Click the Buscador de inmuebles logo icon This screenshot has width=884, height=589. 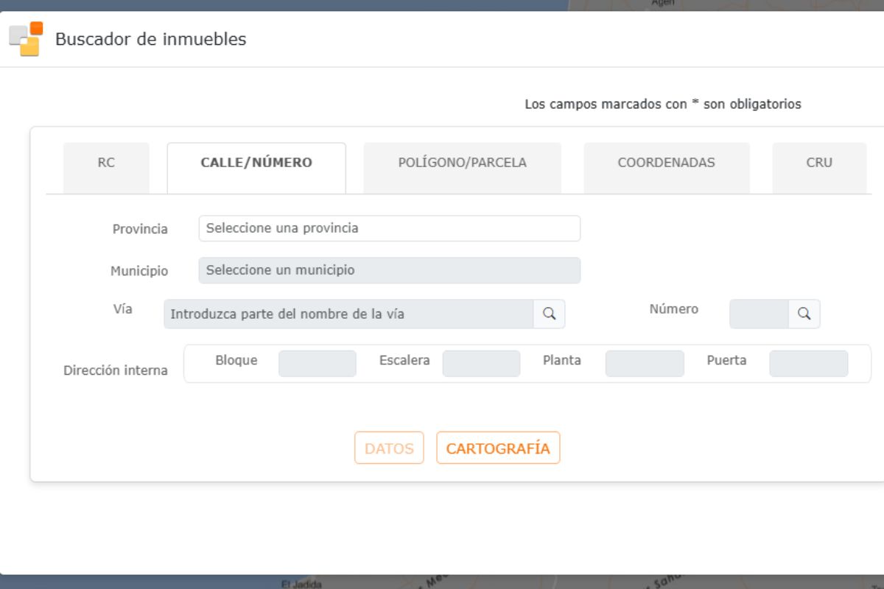(x=26, y=39)
